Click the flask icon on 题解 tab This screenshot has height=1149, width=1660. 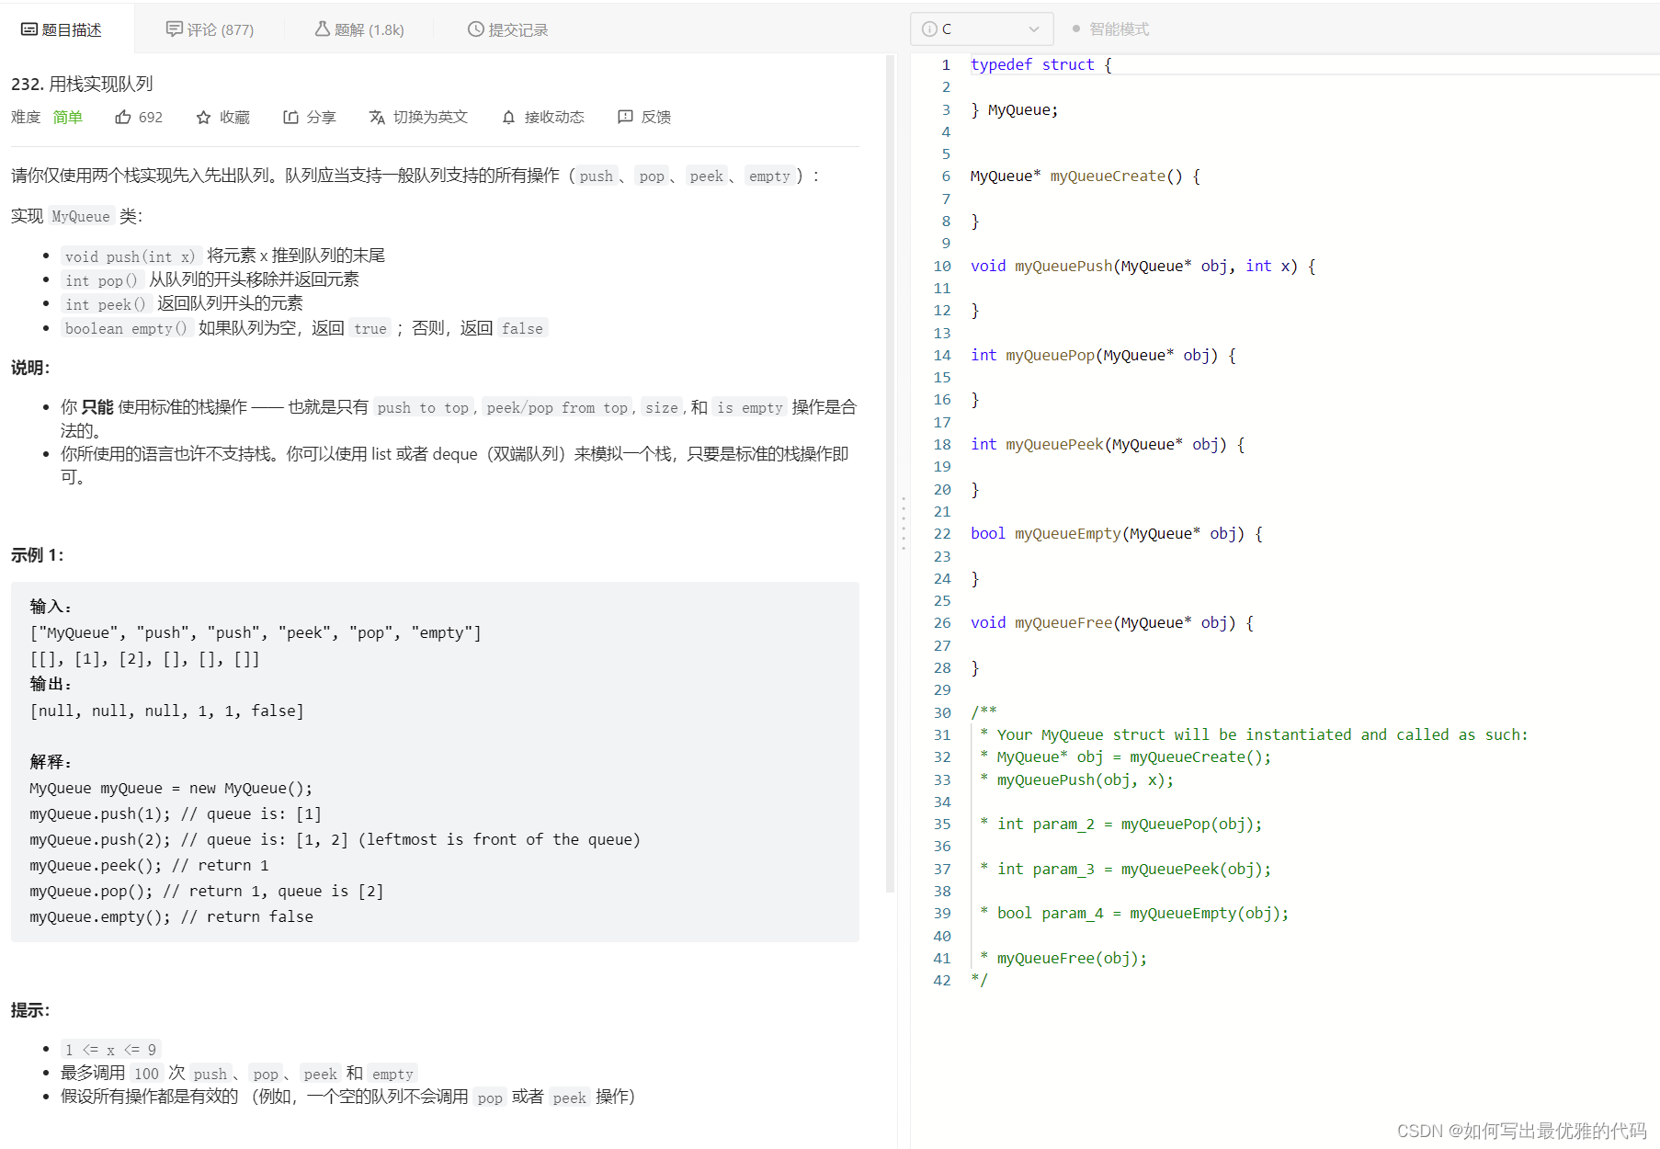(x=323, y=29)
